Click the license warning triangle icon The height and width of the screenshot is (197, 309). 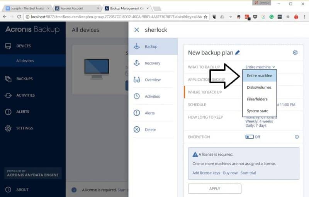(195, 155)
